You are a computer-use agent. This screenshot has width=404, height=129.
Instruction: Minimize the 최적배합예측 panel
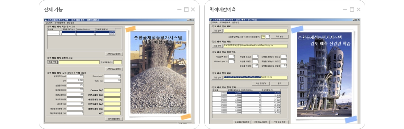tap(345, 9)
